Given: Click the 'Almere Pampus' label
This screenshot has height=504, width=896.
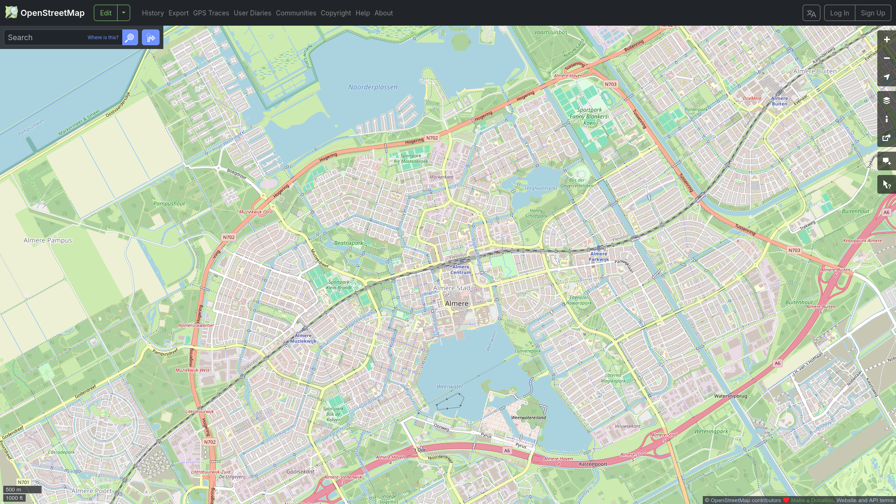Looking at the screenshot, I should pyautogui.click(x=48, y=240).
